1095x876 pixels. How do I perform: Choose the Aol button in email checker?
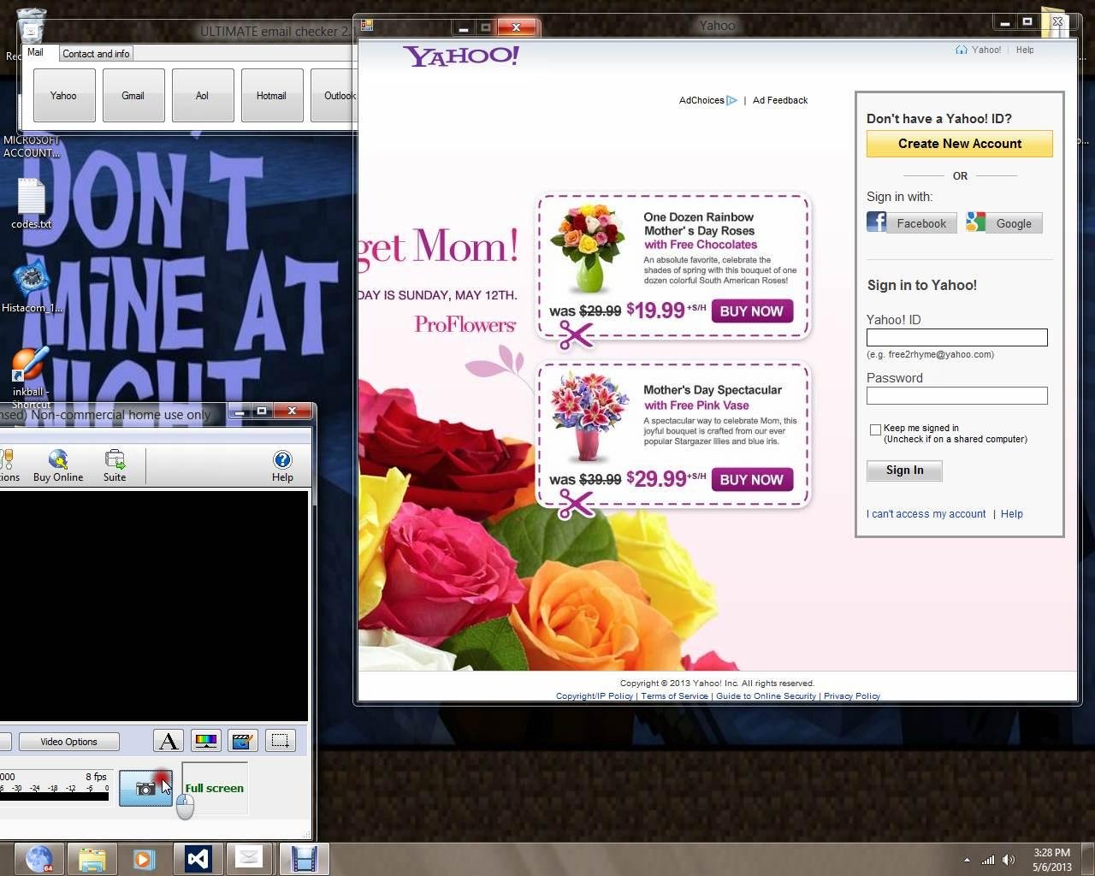click(203, 96)
